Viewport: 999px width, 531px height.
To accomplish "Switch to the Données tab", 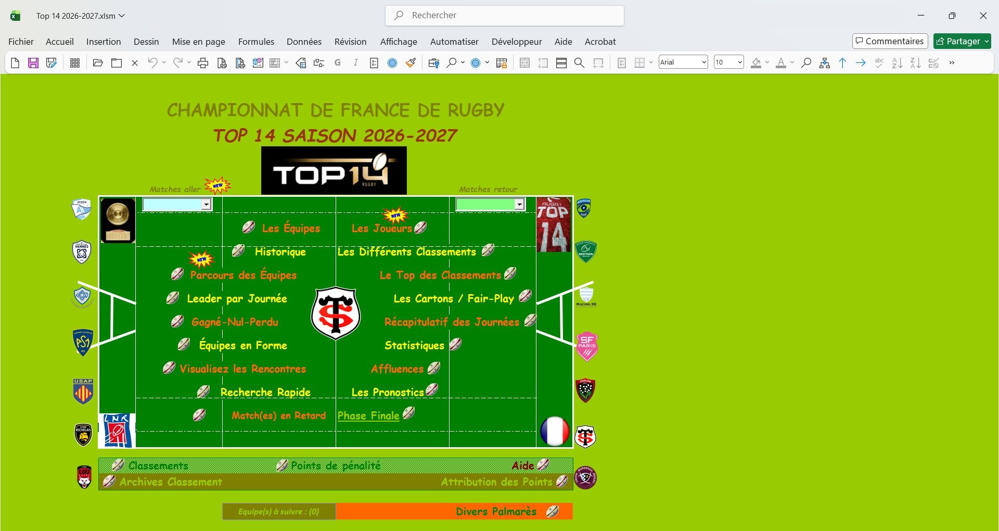I will pyautogui.click(x=304, y=42).
